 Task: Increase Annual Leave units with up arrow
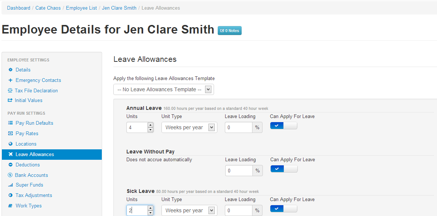click(150, 125)
